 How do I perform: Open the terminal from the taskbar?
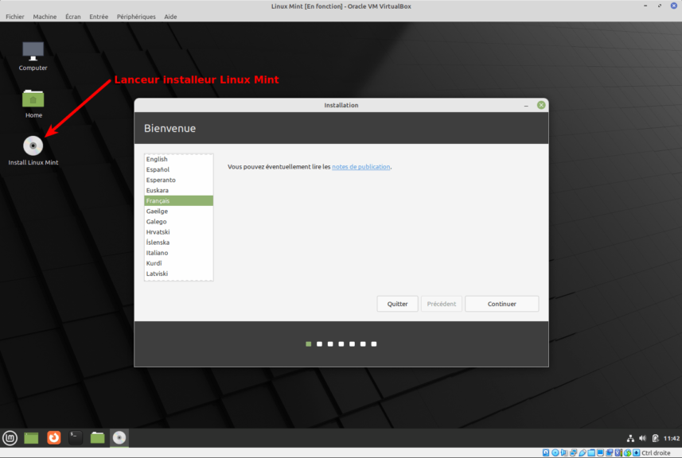pos(75,437)
